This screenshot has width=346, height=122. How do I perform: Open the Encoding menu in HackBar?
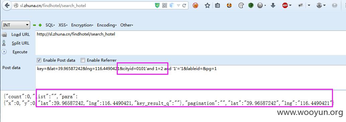click(107, 25)
